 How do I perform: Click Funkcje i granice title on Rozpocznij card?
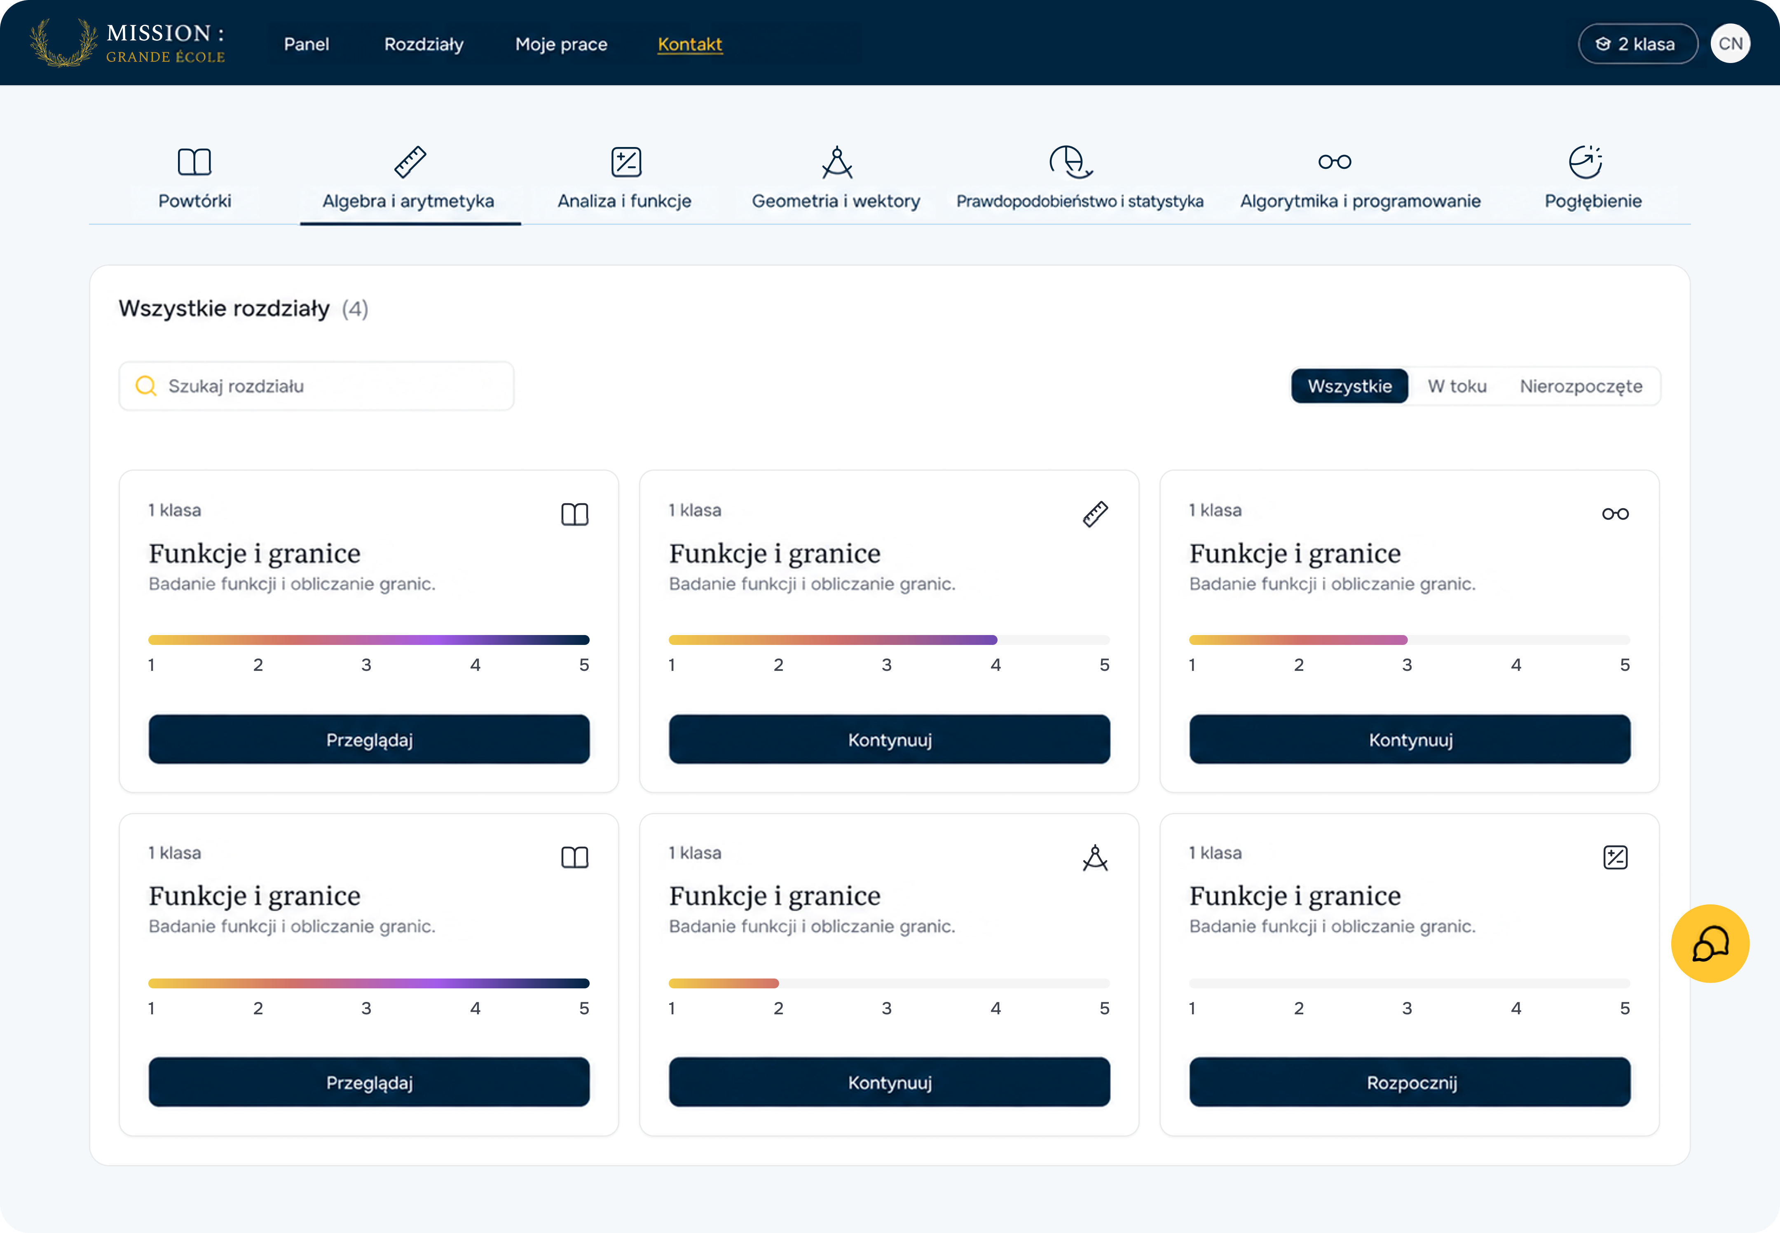1295,896
